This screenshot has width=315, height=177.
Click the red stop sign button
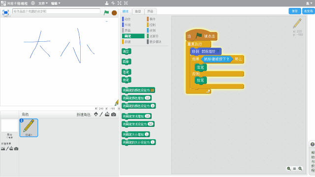coord(114,13)
